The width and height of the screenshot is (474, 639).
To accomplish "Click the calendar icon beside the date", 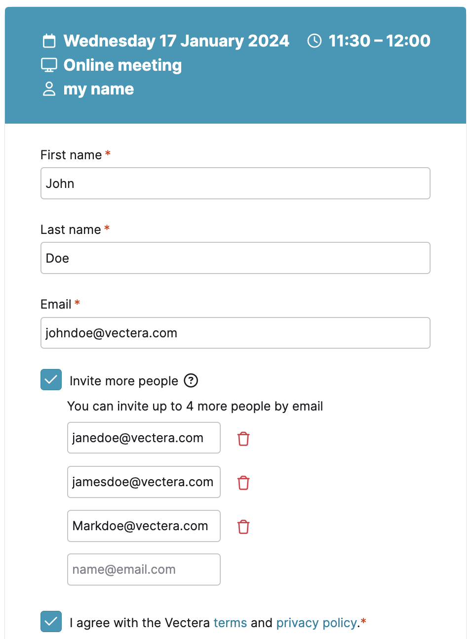I will click(x=49, y=41).
